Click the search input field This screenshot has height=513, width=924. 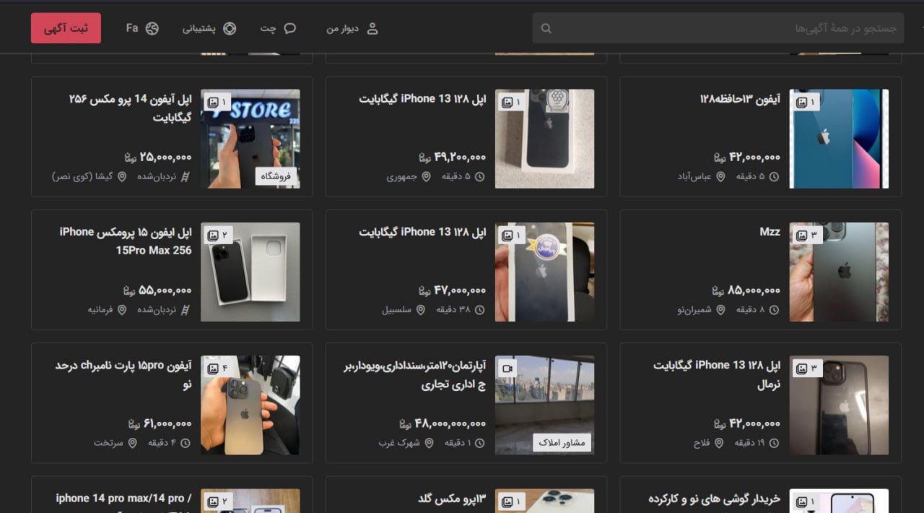(x=722, y=28)
